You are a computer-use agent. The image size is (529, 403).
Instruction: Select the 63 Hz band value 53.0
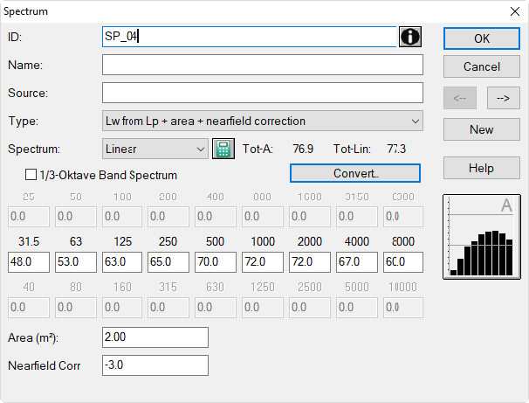point(76,261)
